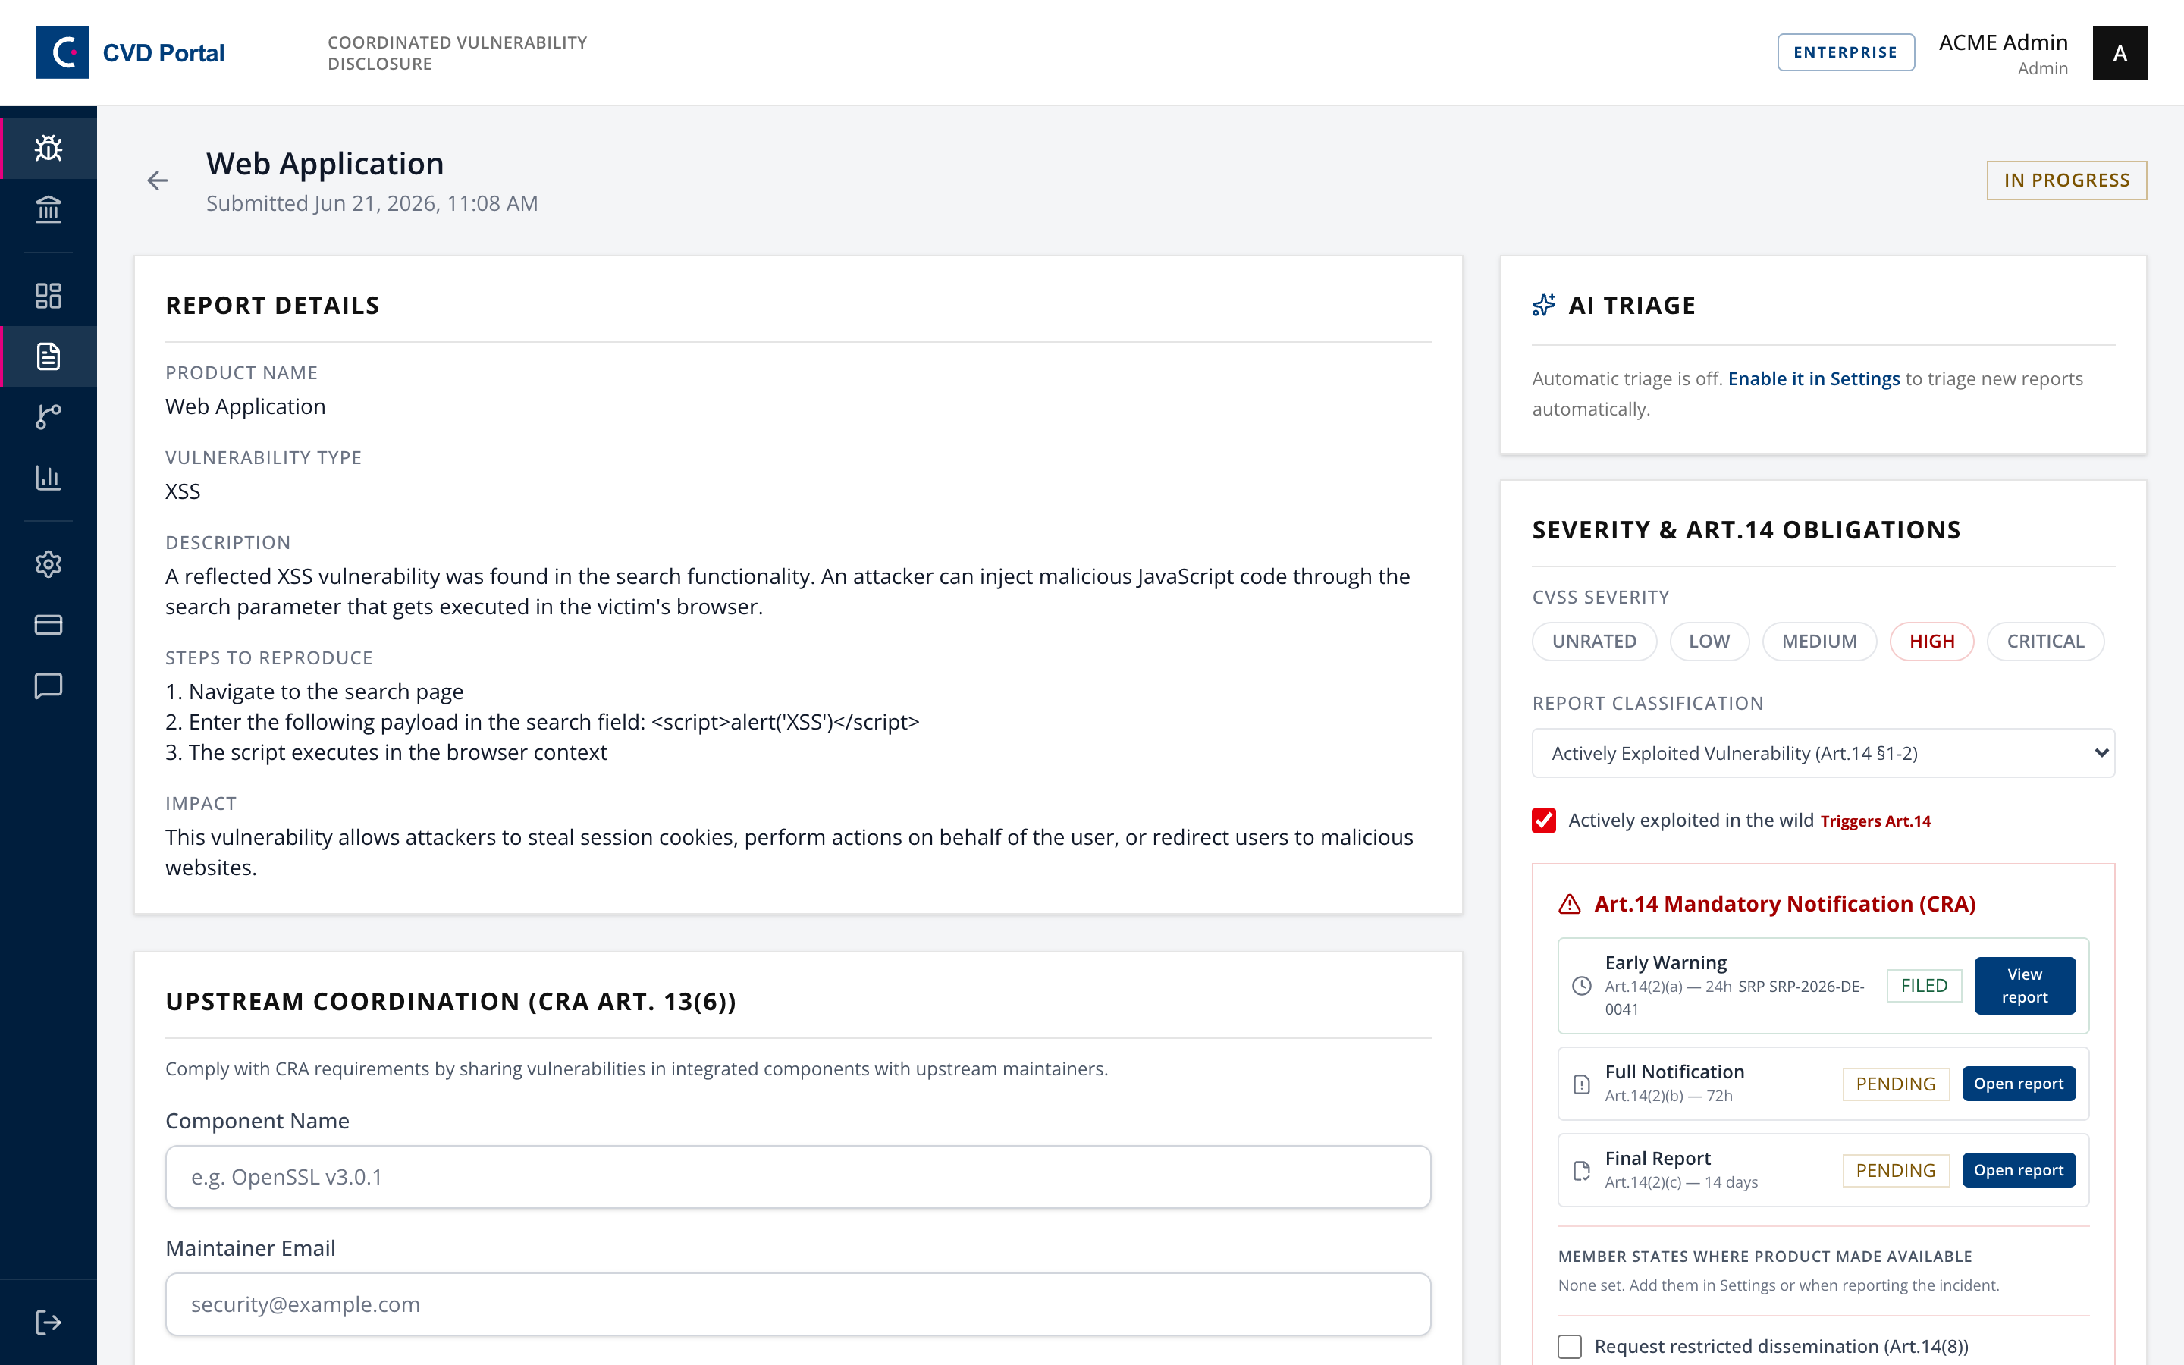Click the logout icon in sidebar
Image resolution: width=2184 pixels, height=1365 pixels.
click(49, 1323)
